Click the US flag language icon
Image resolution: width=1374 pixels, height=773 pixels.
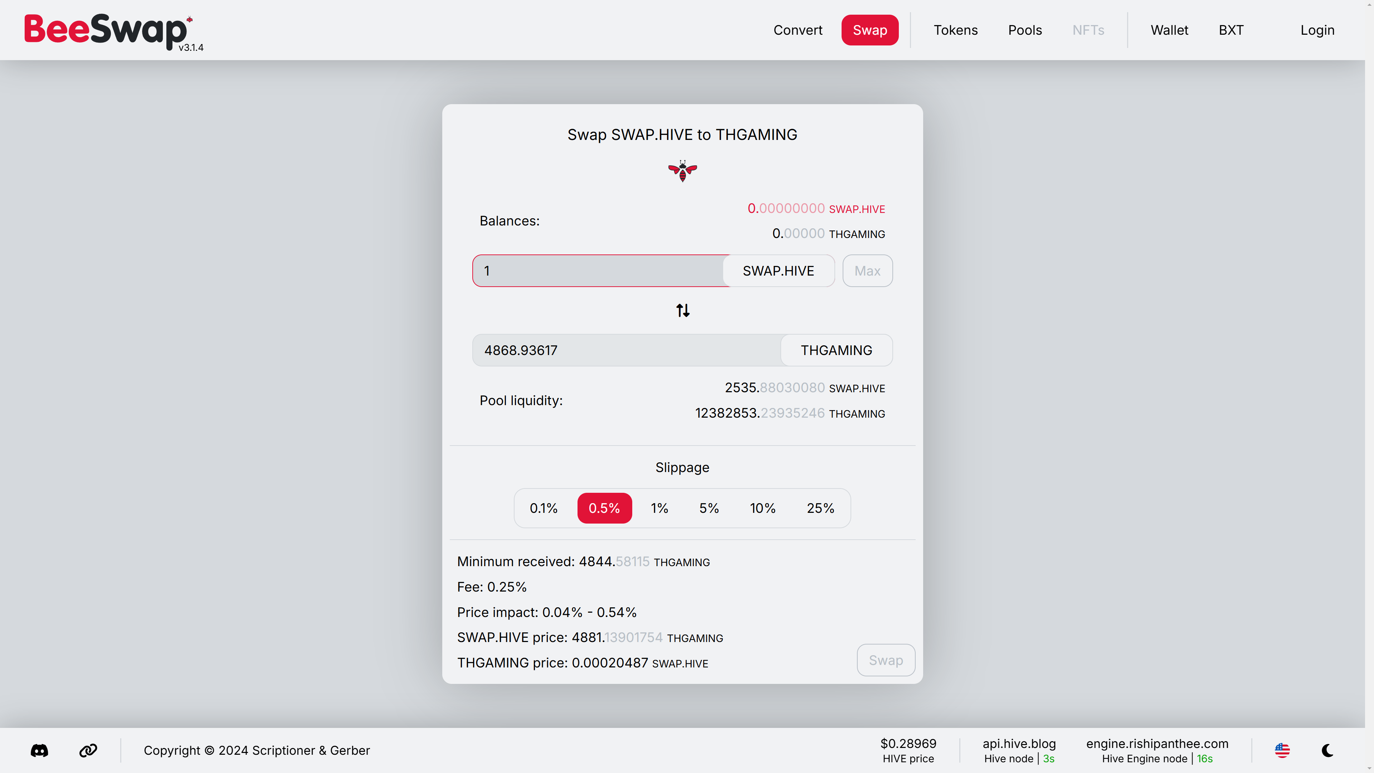1282,750
